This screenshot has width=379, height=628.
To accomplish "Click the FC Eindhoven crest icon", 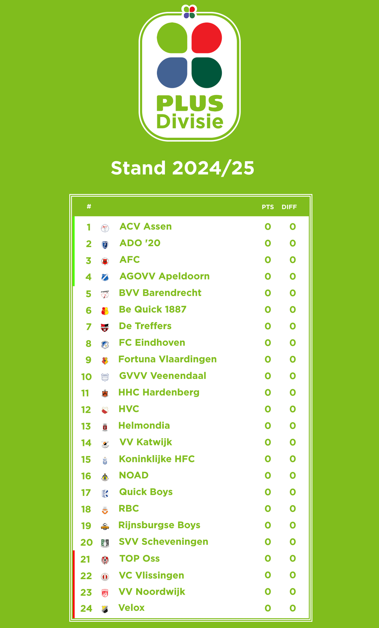I will [x=105, y=345].
